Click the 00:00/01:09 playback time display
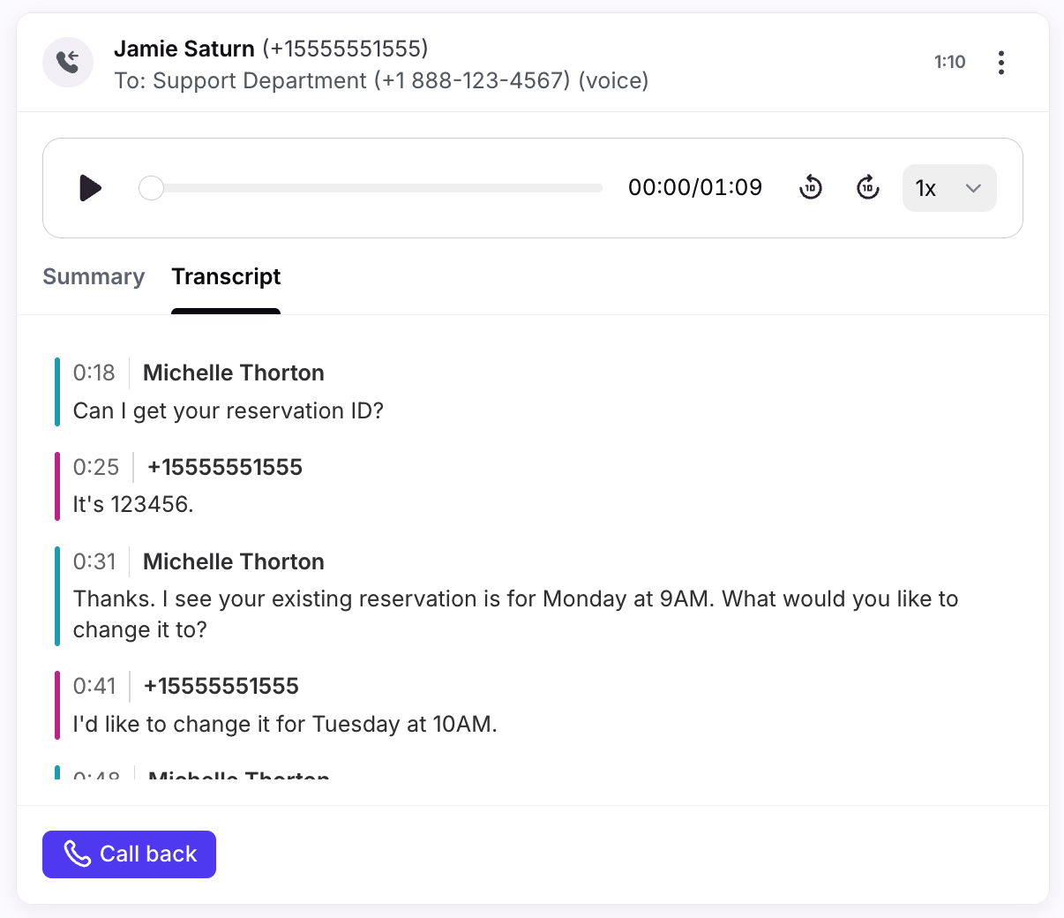The height and width of the screenshot is (918, 1064). tap(694, 188)
